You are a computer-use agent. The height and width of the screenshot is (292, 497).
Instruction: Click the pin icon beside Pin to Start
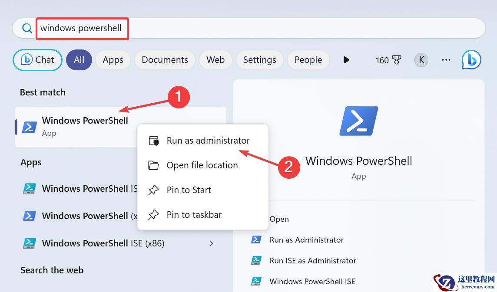[153, 190]
